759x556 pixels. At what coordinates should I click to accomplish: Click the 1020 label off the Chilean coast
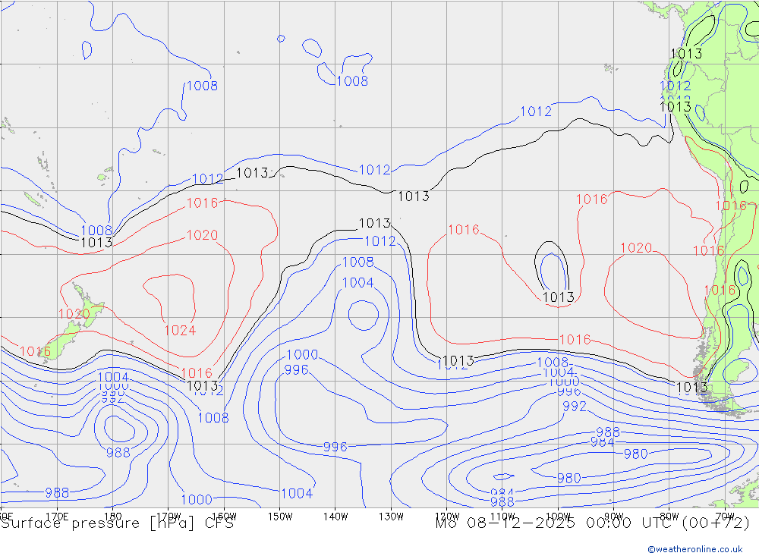(x=636, y=248)
